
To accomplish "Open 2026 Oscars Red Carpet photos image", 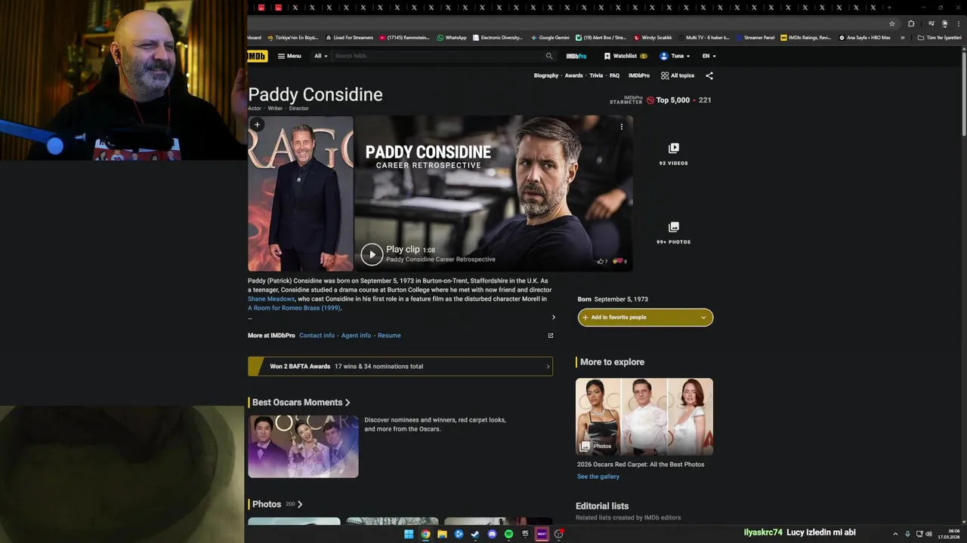I will (x=644, y=417).
